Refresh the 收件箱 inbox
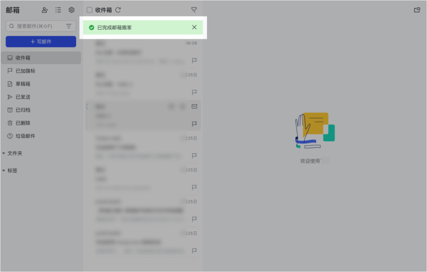 pos(118,10)
